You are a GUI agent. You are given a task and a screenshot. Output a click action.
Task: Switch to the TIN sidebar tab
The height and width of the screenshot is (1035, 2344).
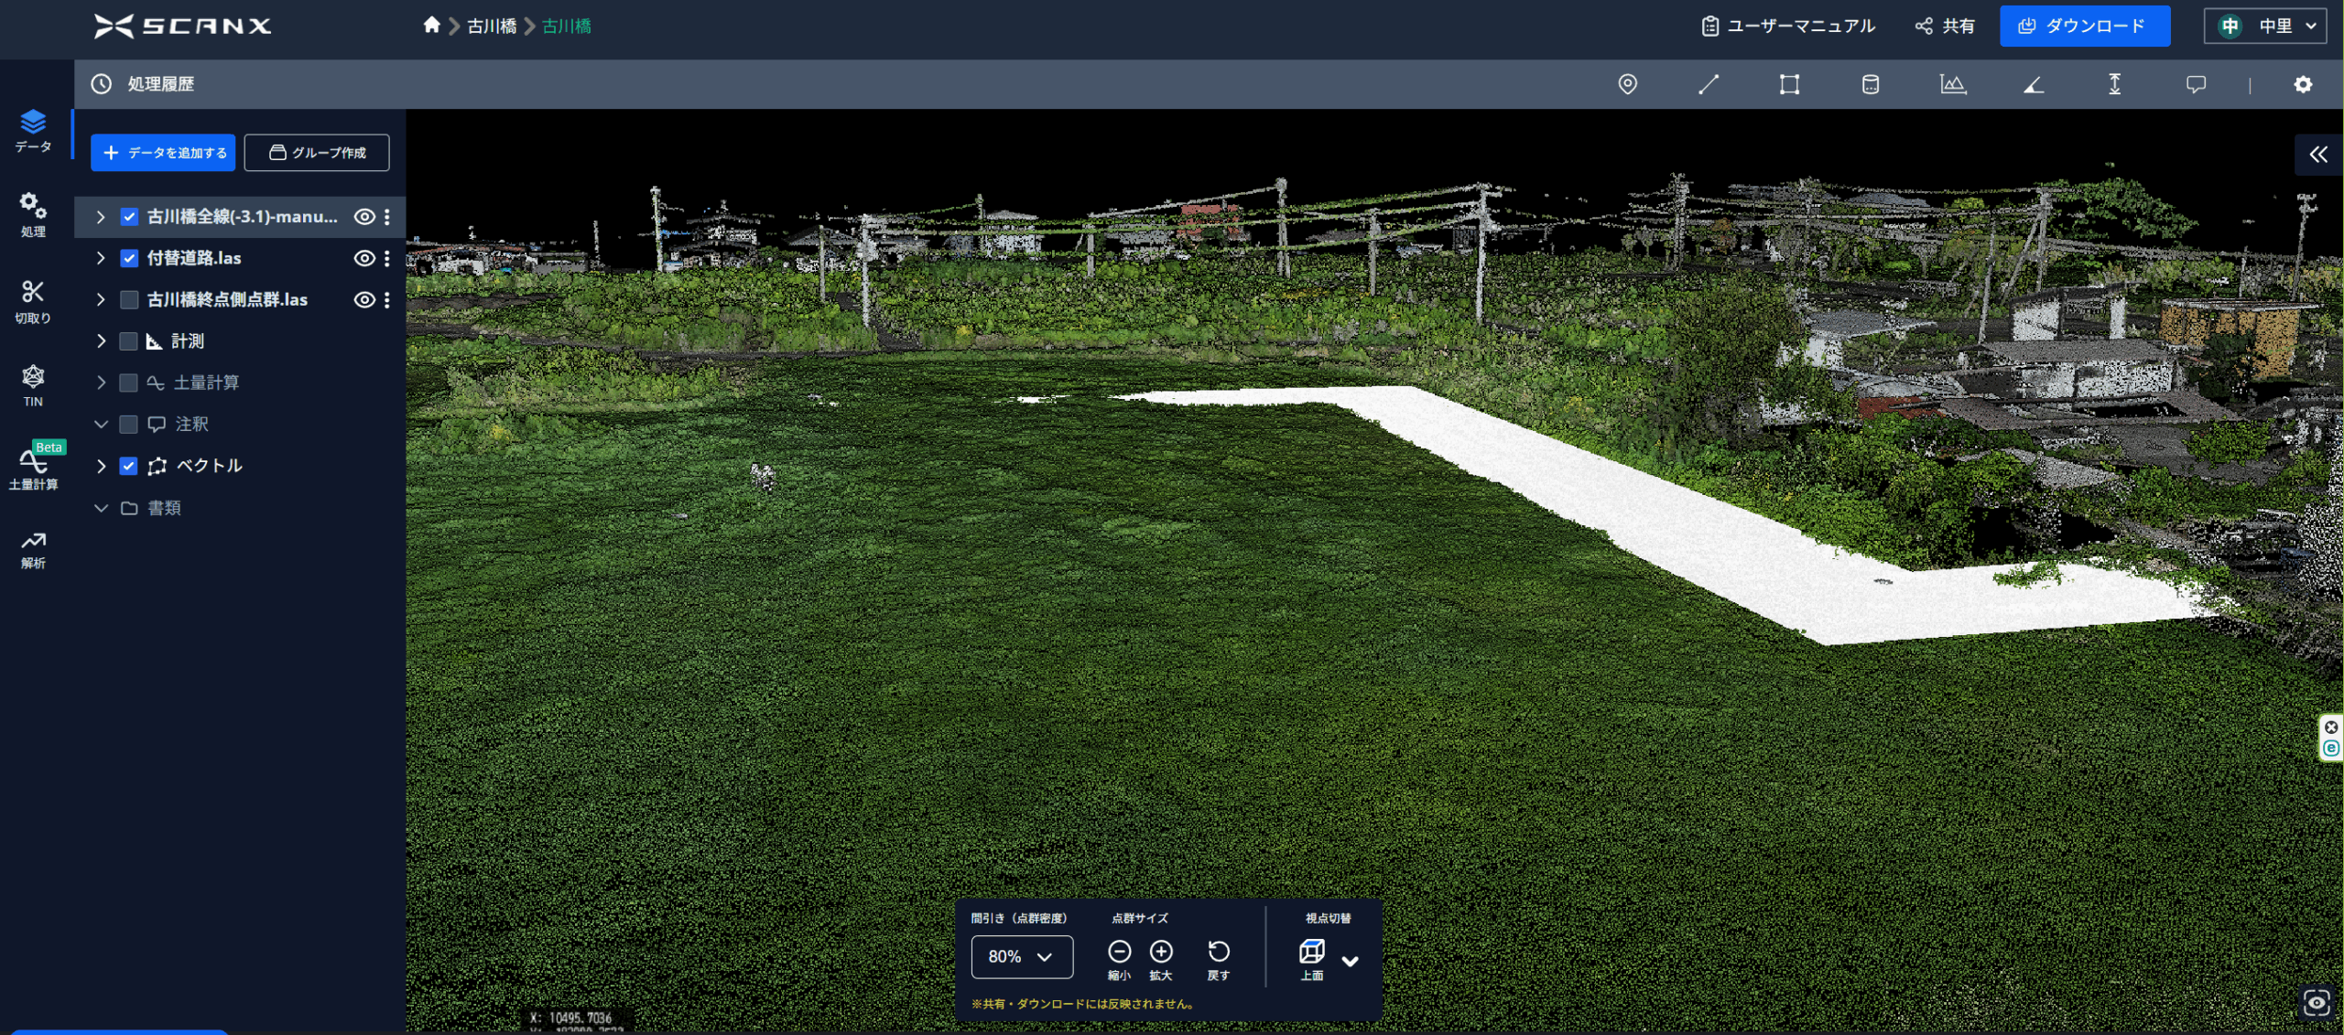pos(33,384)
